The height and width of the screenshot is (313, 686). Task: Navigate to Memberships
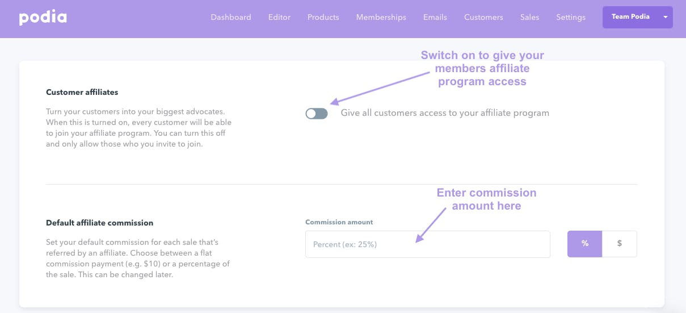tap(381, 17)
